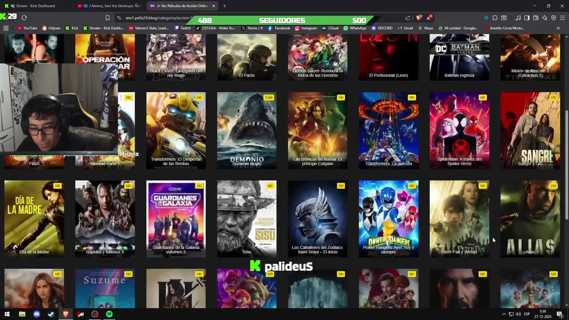569x320 pixels.
Task: Open the Sisu movie poster
Action: 247,219
